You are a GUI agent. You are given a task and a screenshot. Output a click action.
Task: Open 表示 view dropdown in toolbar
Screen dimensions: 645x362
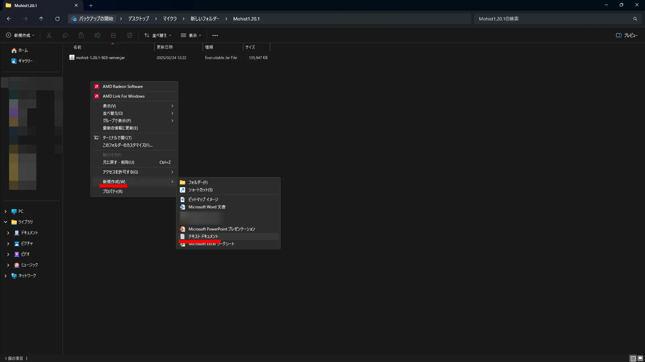191,35
